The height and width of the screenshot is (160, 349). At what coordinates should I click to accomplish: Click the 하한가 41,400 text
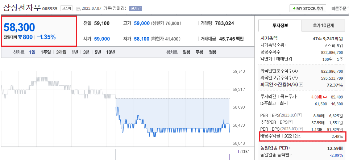166,39
